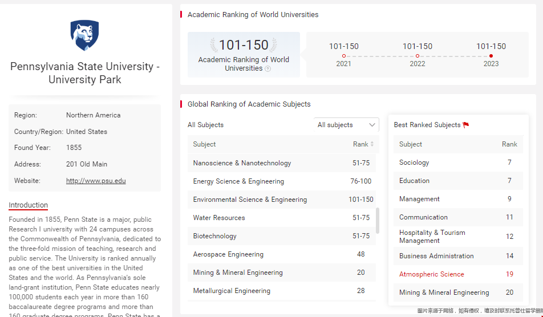Click rank 48 beside Aerospace Engineering
Screen dimensions: 543x317
361,254
